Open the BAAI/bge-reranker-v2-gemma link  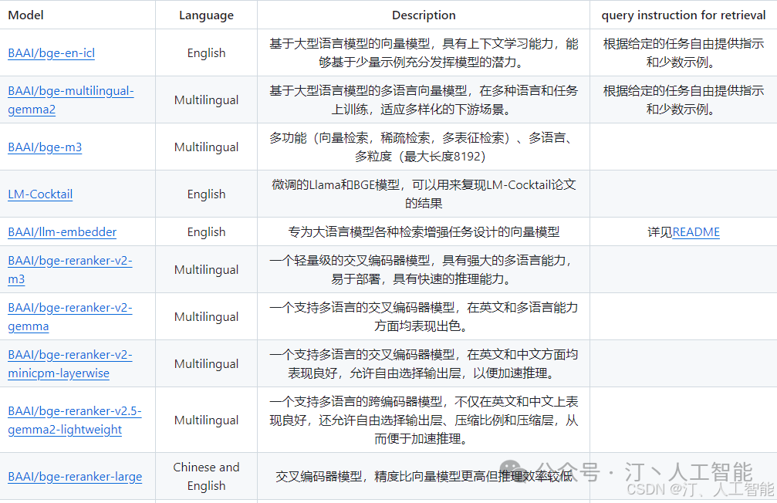point(70,316)
